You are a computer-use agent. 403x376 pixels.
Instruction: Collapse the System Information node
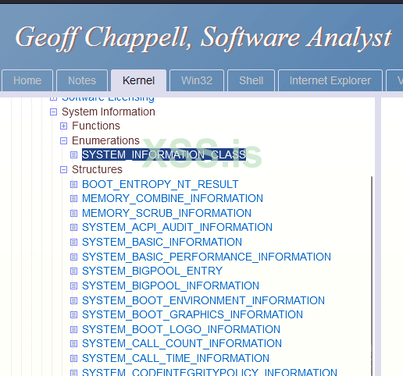[53, 112]
